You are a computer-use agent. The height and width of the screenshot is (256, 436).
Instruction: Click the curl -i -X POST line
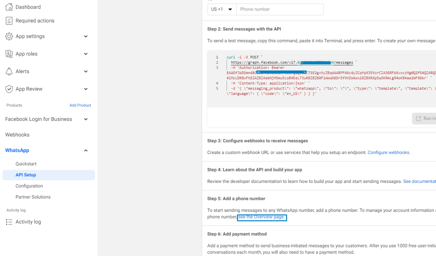(x=244, y=57)
